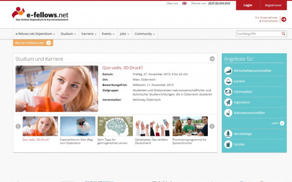The image size is (292, 182).
Task: Select the Wirtschaftswissenschaftler chart icon
Action: [228, 71]
